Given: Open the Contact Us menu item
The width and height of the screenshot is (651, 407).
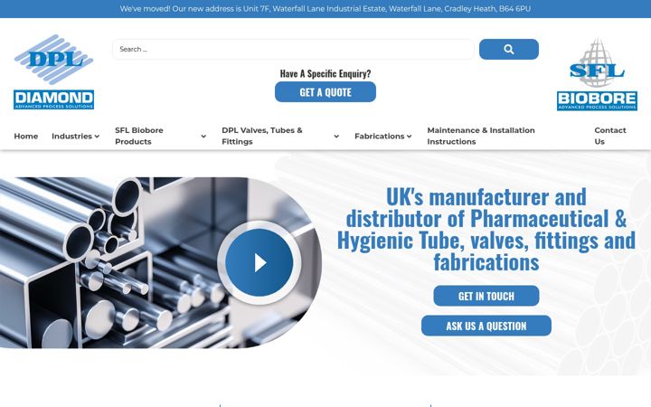Looking at the screenshot, I should 610,136.
